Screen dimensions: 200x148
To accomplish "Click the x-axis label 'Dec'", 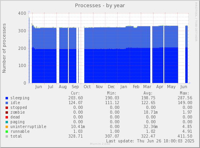I will coord(111,87).
